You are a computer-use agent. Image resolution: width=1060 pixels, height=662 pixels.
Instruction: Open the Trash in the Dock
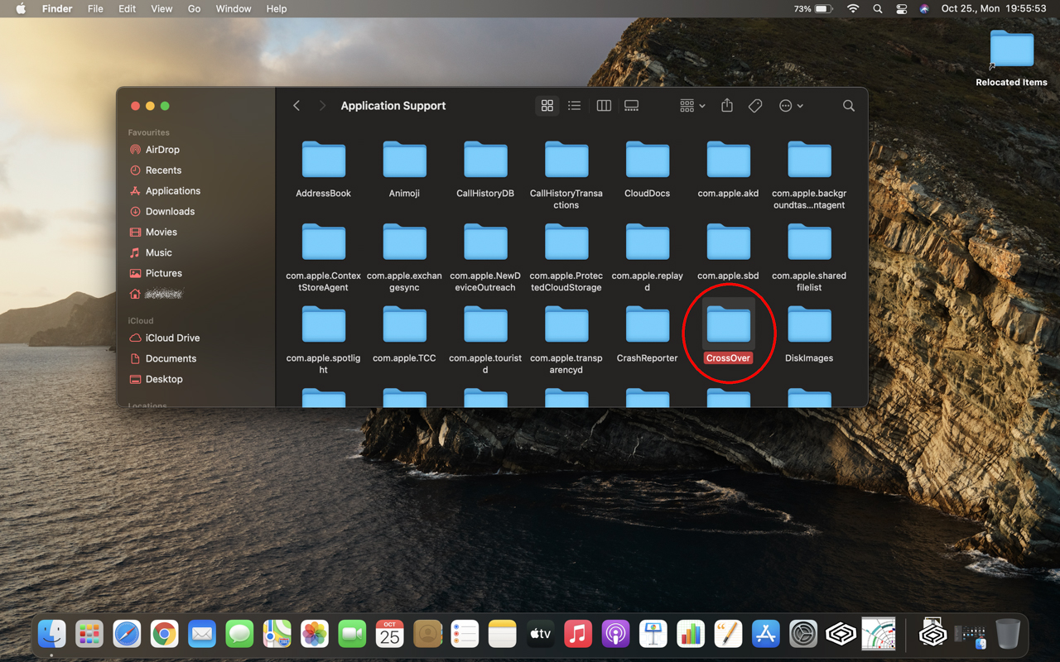(x=1008, y=635)
